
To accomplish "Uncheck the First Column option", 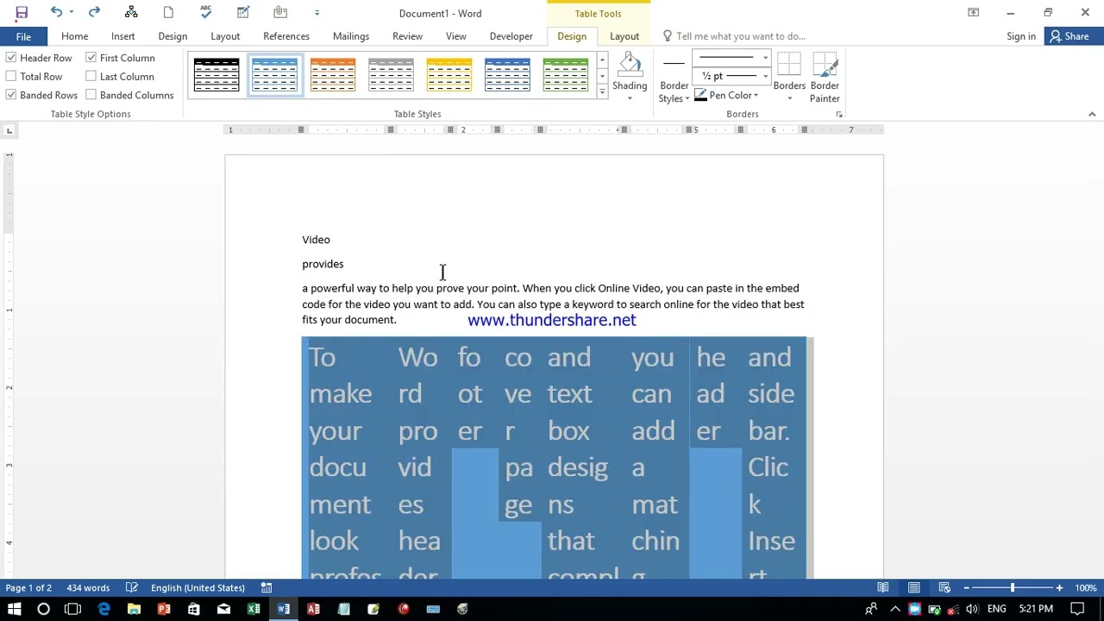I will 120,58.
